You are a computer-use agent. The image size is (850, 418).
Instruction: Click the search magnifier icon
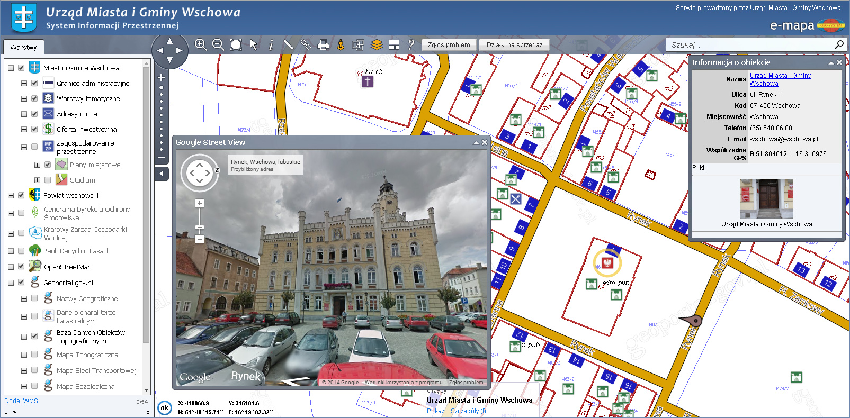tap(839, 44)
